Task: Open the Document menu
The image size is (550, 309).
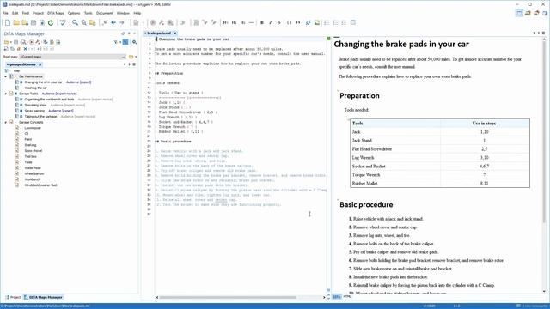Action: tap(105, 13)
